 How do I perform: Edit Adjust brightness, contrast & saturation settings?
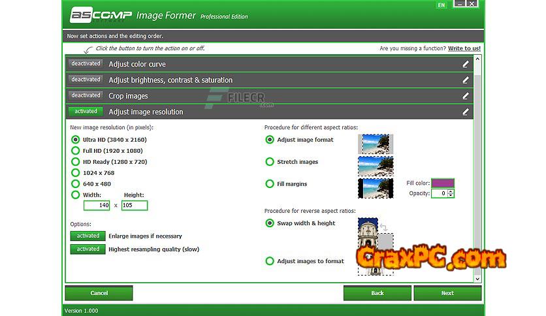point(465,80)
